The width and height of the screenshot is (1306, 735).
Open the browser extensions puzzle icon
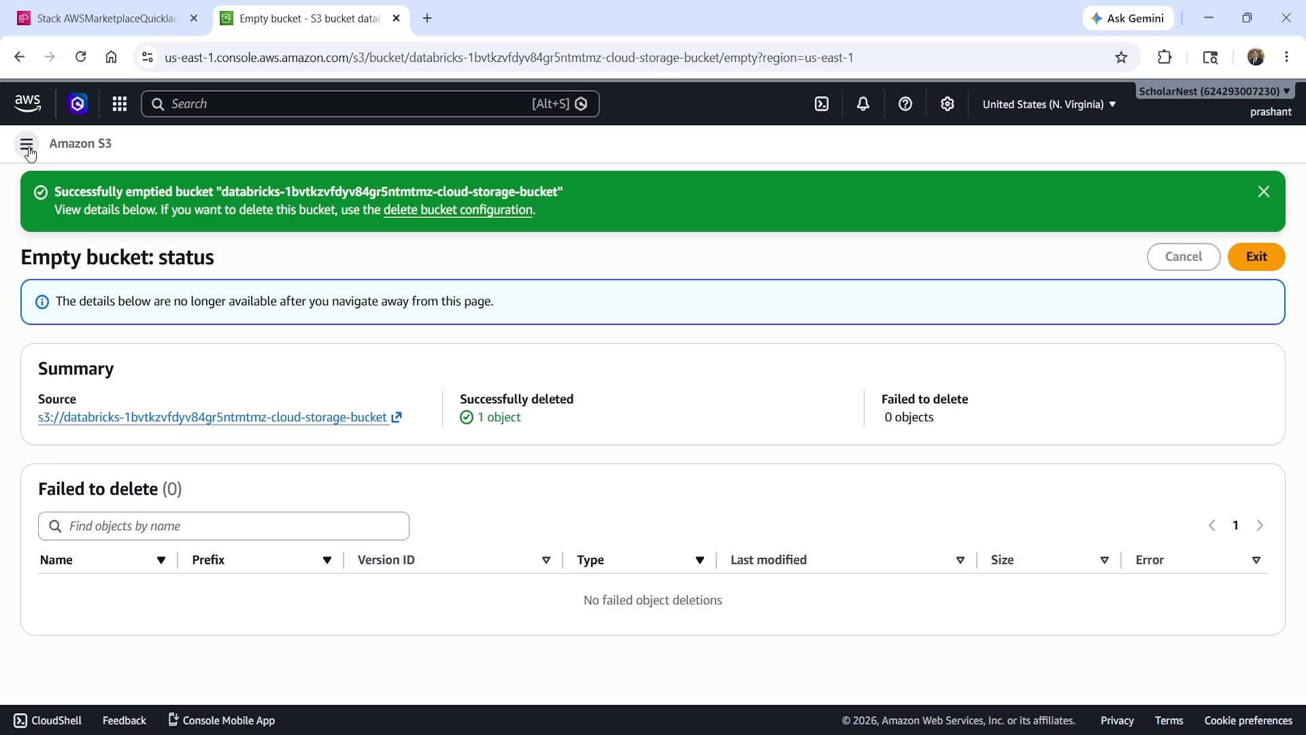1165,57
